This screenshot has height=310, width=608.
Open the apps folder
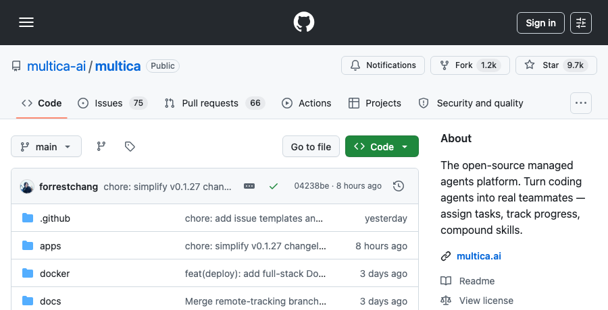(51, 246)
